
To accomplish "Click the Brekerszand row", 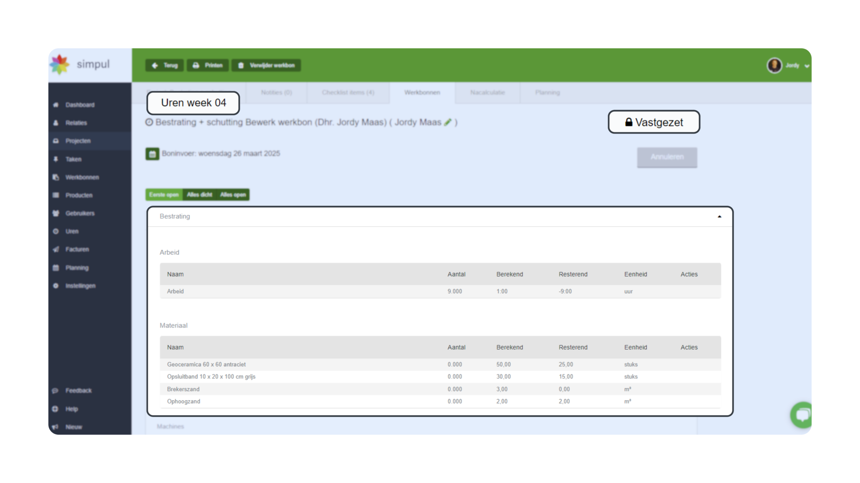I will coord(440,389).
